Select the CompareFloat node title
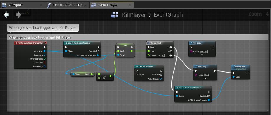 155,43
